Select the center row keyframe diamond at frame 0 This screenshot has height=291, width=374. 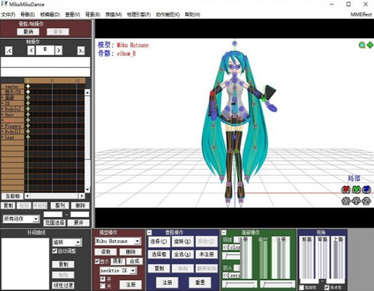tap(28, 86)
